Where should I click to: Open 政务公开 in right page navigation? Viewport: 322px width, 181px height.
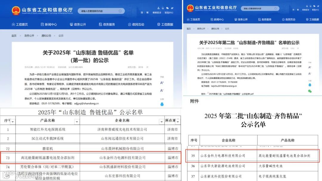pyautogui.click(x=241, y=19)
